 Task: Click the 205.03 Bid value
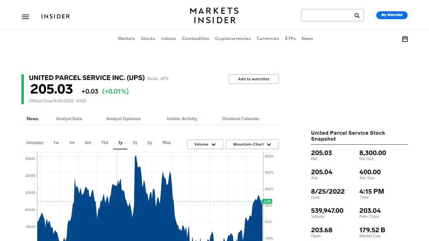coord(322,153)
